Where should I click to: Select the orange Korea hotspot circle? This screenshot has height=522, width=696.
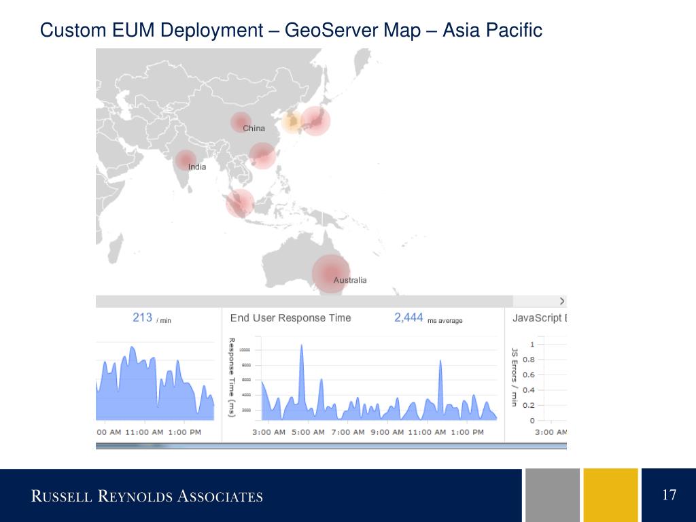click(x=292, y=122)
